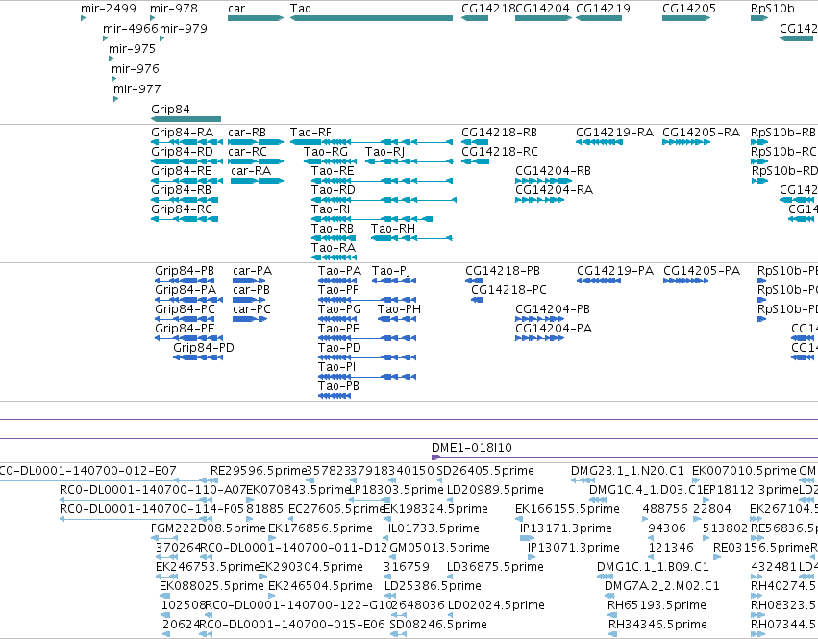Click the RpS10b-RB transcript
This screenshot has width=818, height=639.
point(759,142)
